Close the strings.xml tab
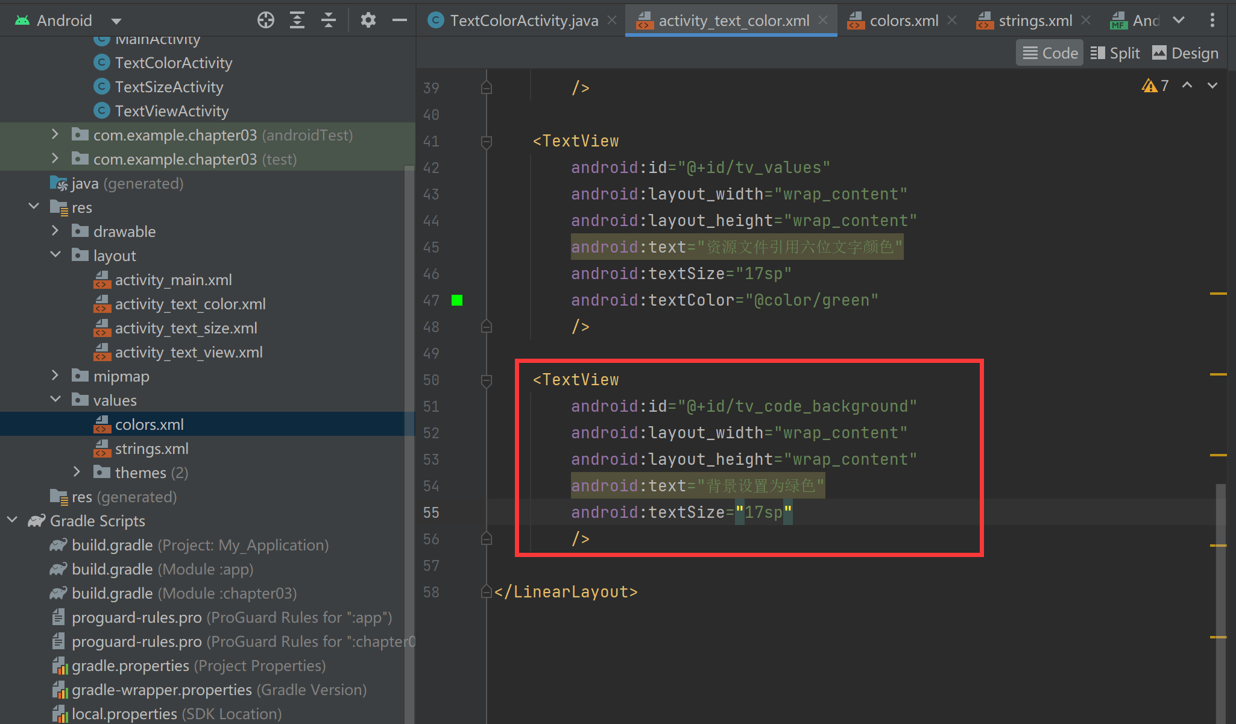 point(1086,20)
